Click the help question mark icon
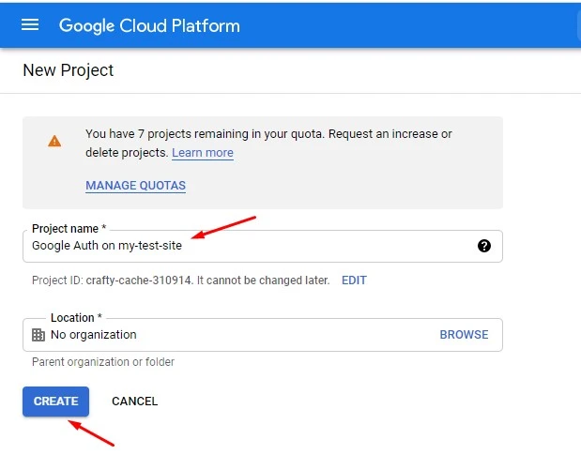 coord(484,246)
